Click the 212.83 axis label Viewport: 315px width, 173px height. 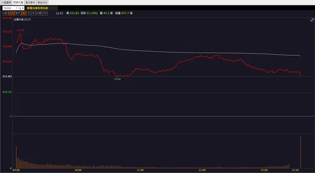pyautogui.click(x=7, y=46)
